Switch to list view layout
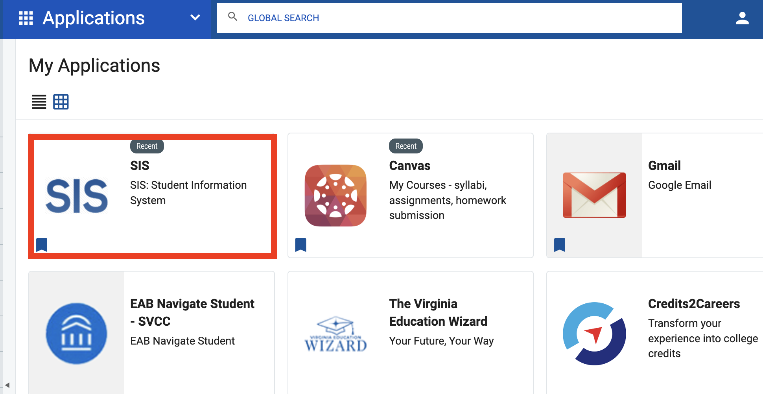 39,102
